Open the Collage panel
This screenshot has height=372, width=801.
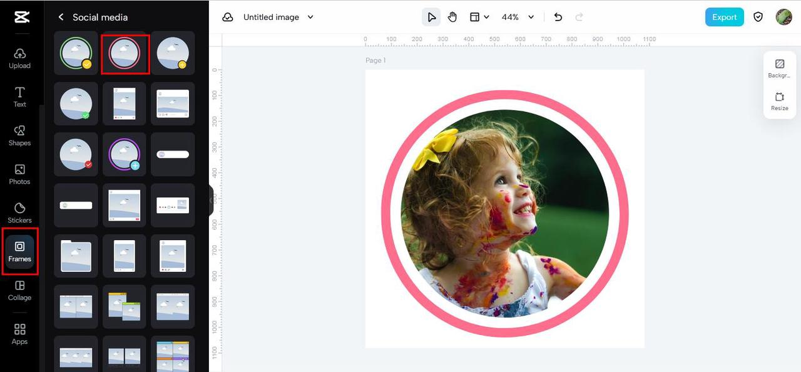(x=19, y=291)
